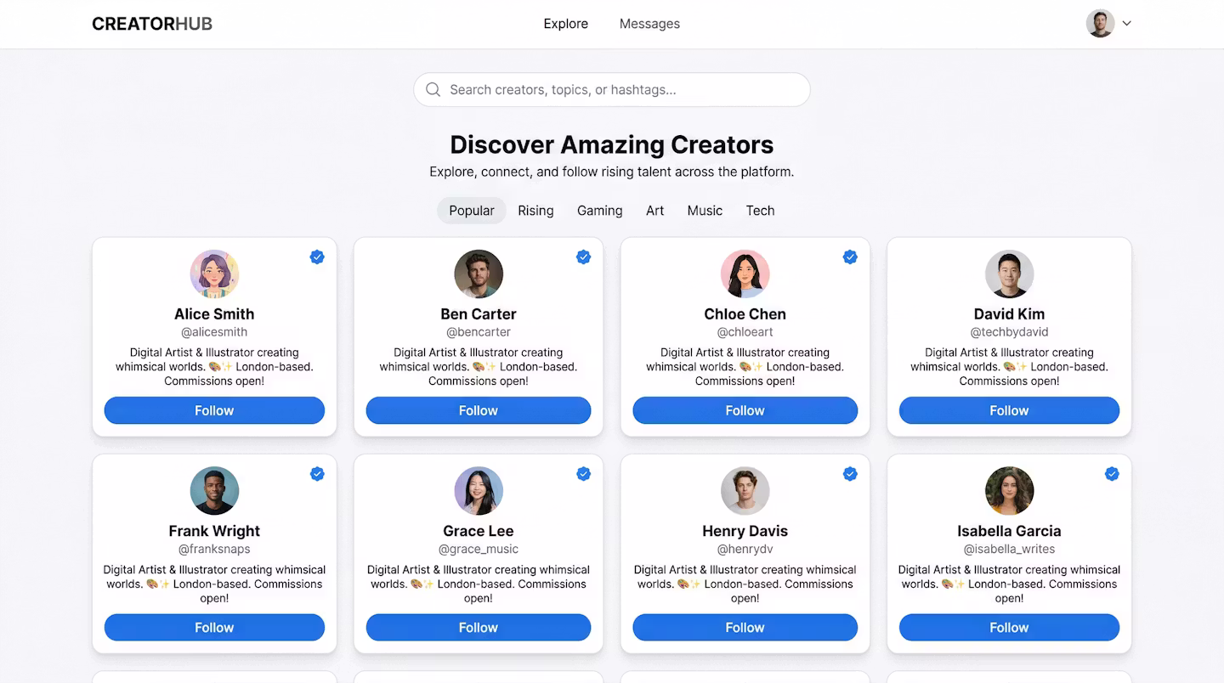Select the Gaming category filter
Screen dimensions: 1224x683
pos(600,211)
